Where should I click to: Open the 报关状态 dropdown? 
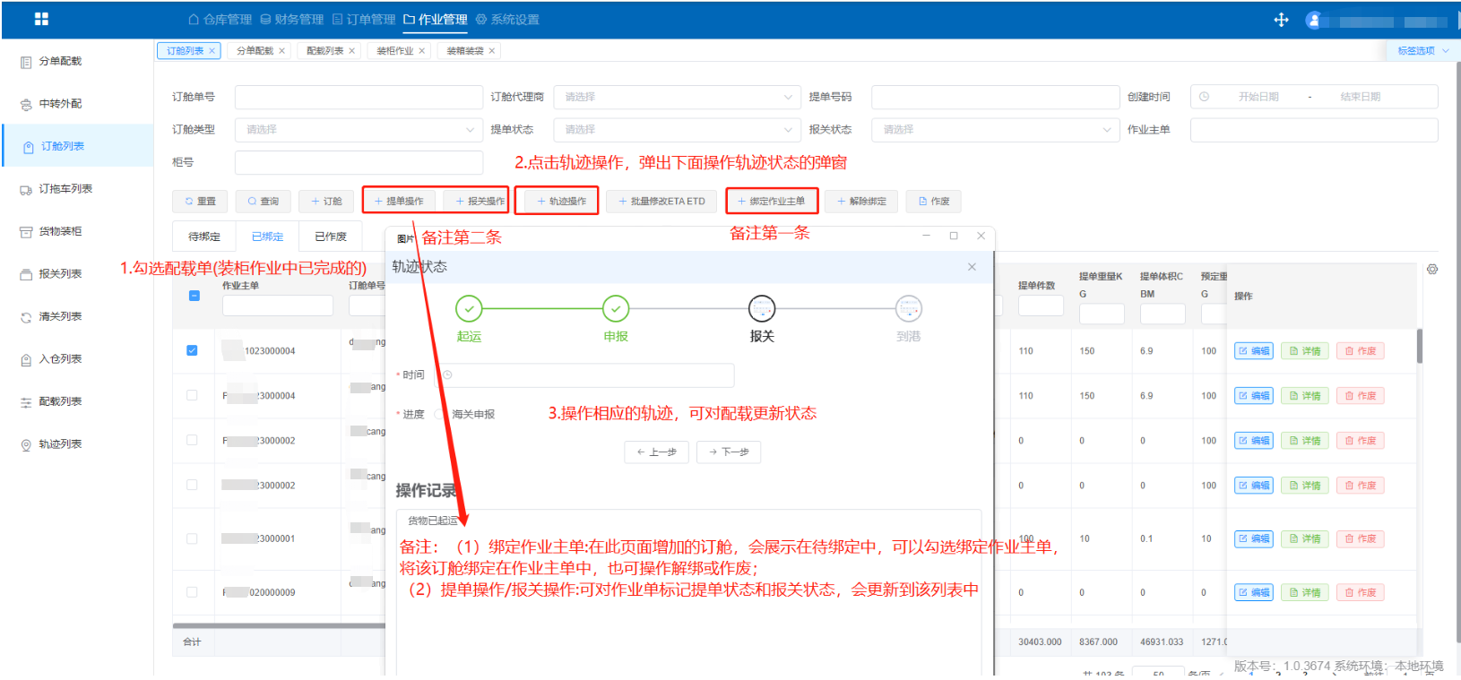click(995, 130)
